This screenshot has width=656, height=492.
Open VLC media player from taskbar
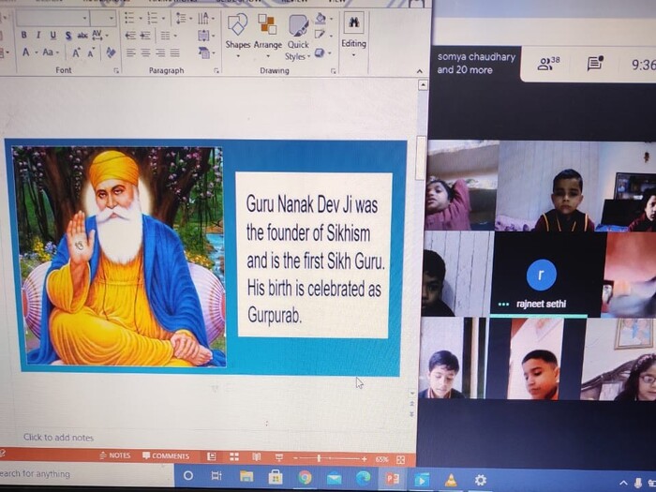(x=451, y=480)
